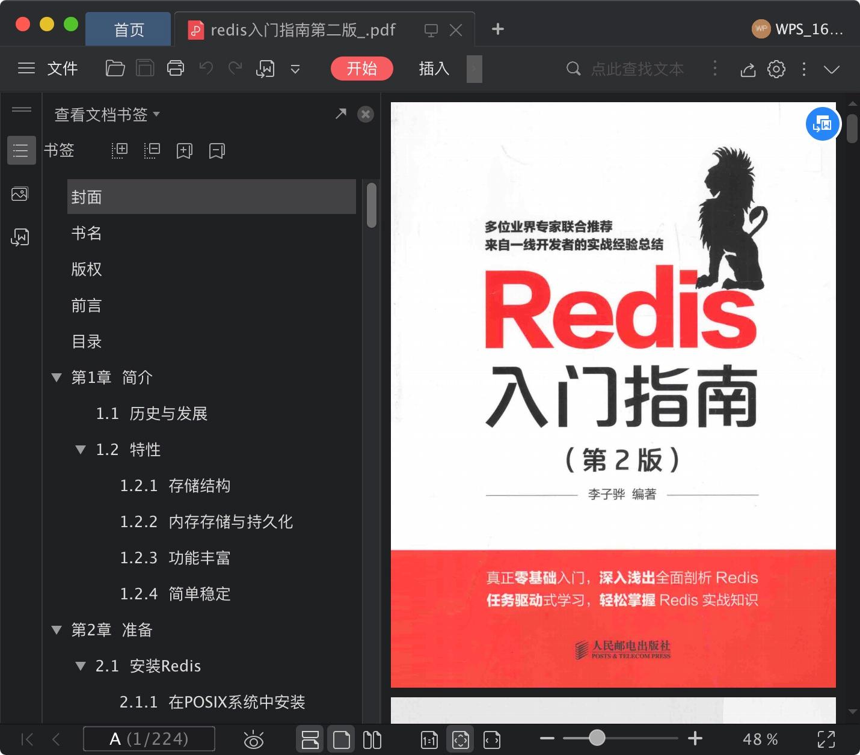This screenshot has width=860, height=755.
Task: Switch to the 首页 tab
Action: [129, 29]
